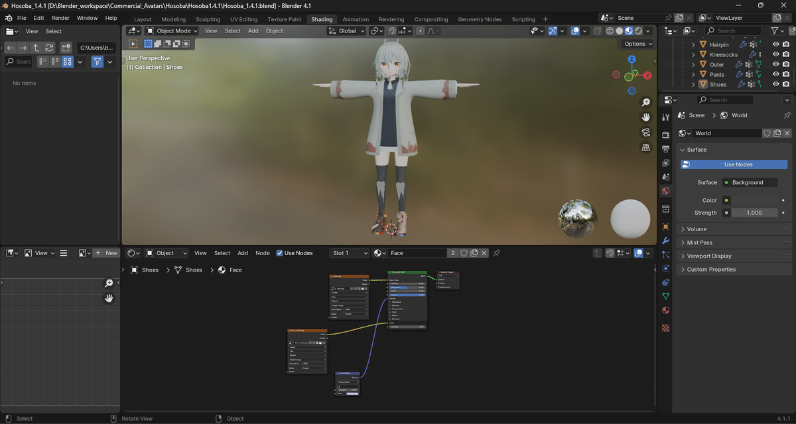Toggle camera view gizmo in viewport
This screenshot has height=424, width=796.
(646, 132)
